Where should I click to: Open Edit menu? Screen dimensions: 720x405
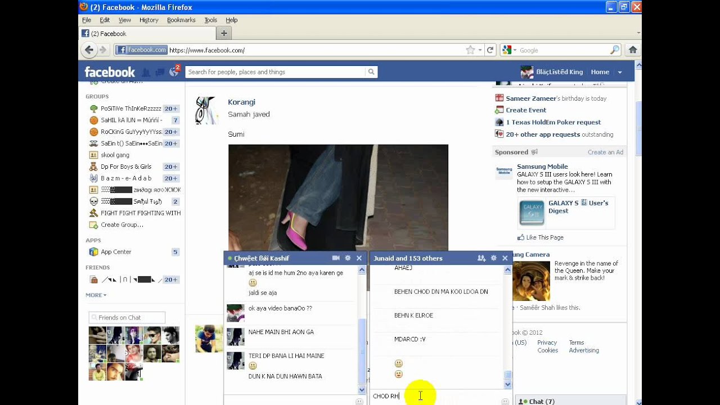(105, 20)
